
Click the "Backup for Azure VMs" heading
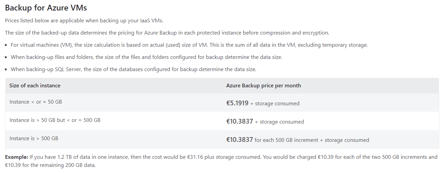click(46, 7)
